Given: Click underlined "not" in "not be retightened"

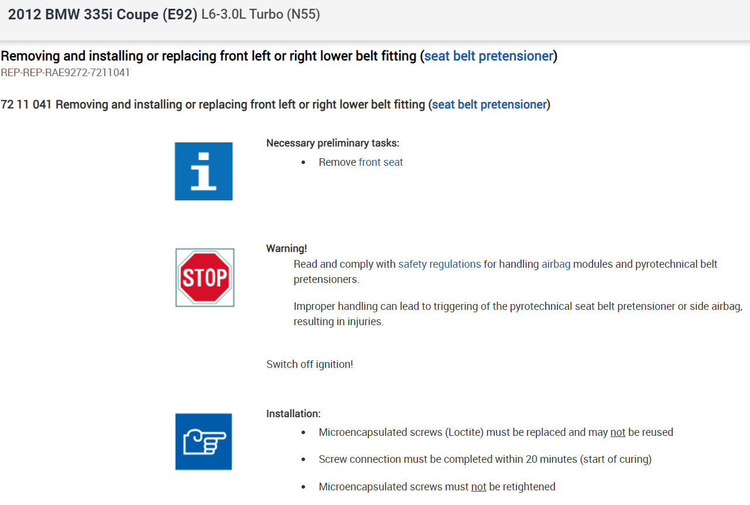Looking at the screenshot, I should point(478,487).
